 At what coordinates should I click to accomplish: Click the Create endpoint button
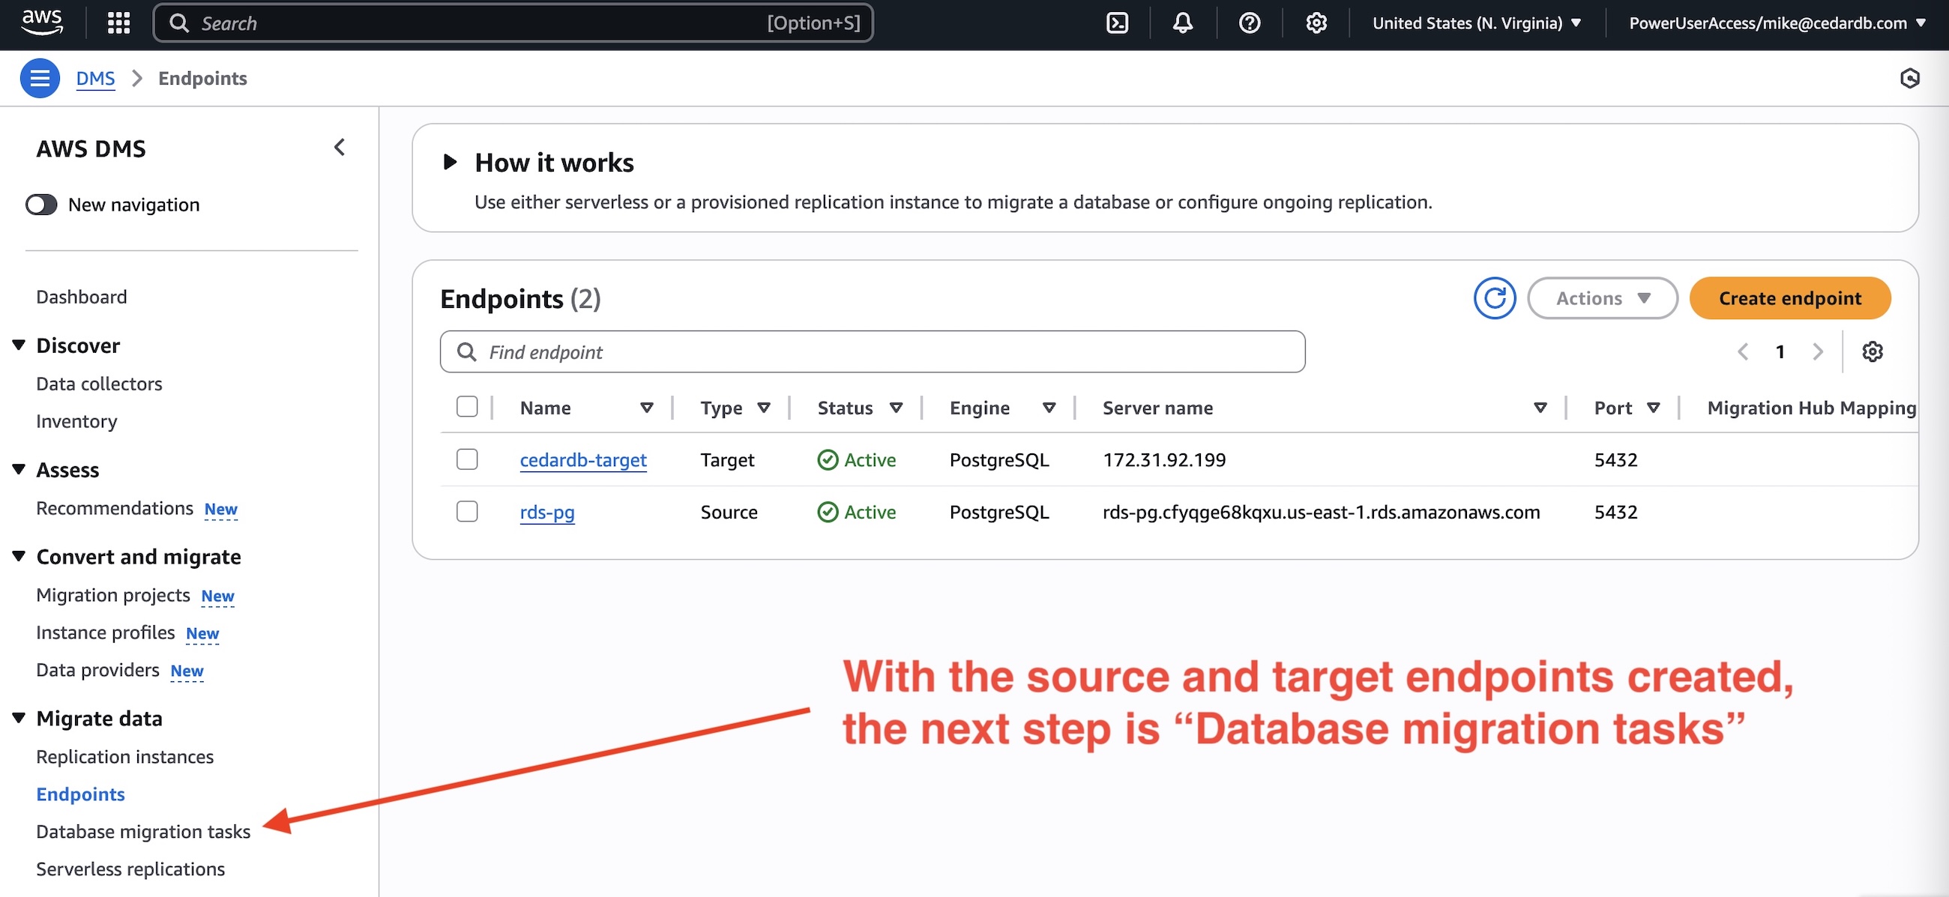(1789, 298)
